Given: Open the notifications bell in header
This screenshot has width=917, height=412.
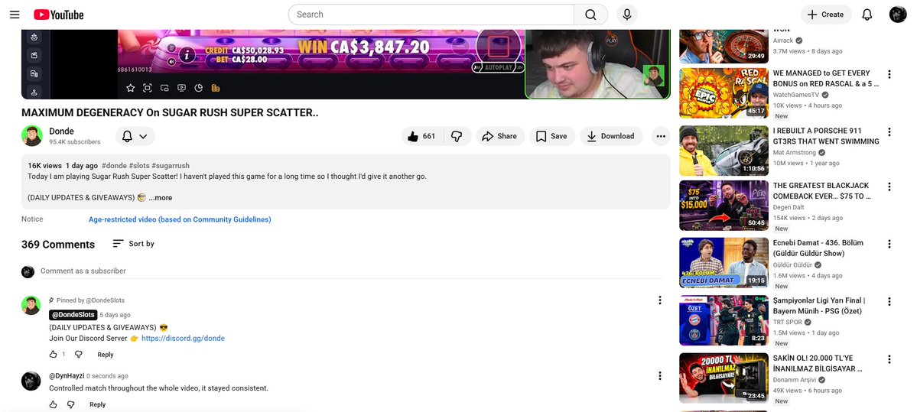Looking at the screenshot, I should [867, 15].
